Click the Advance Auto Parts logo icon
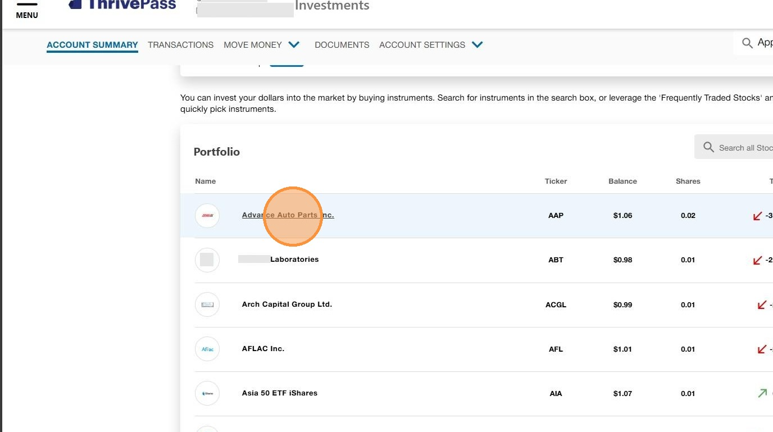The height and width of the screenshot is (432, 773). [x=207, y=216]
